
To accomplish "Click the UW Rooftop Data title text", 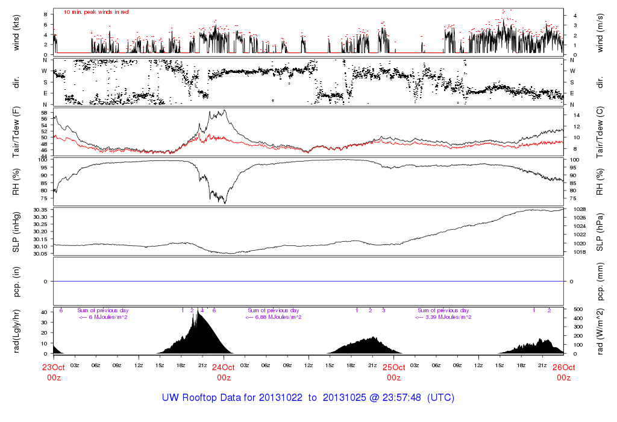I will tap(308, 398).
